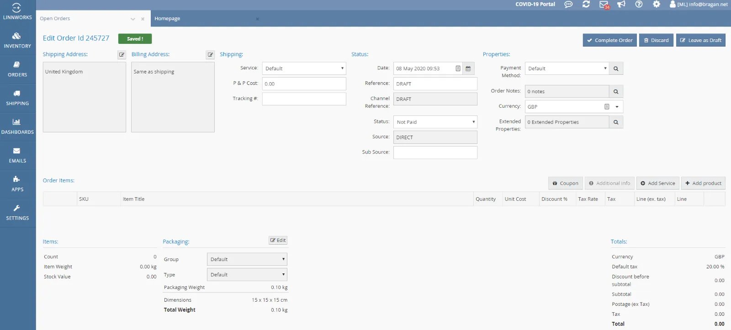Screen dimensions: 731x330
Task: Click the Quantity column header
Action: [x=488, y=199]
